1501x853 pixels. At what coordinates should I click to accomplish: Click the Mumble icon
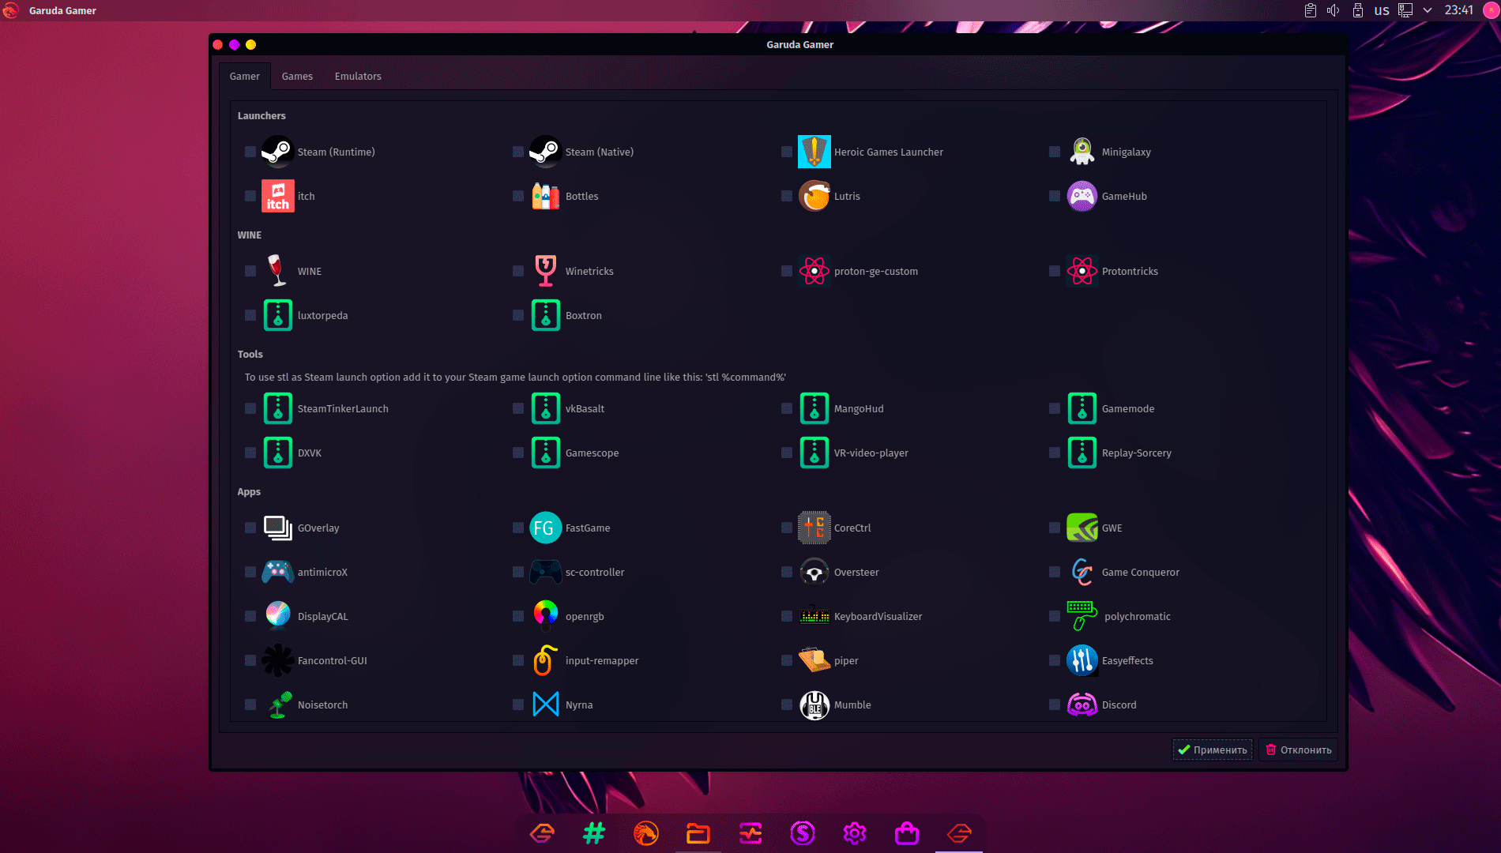coord(814,705)
